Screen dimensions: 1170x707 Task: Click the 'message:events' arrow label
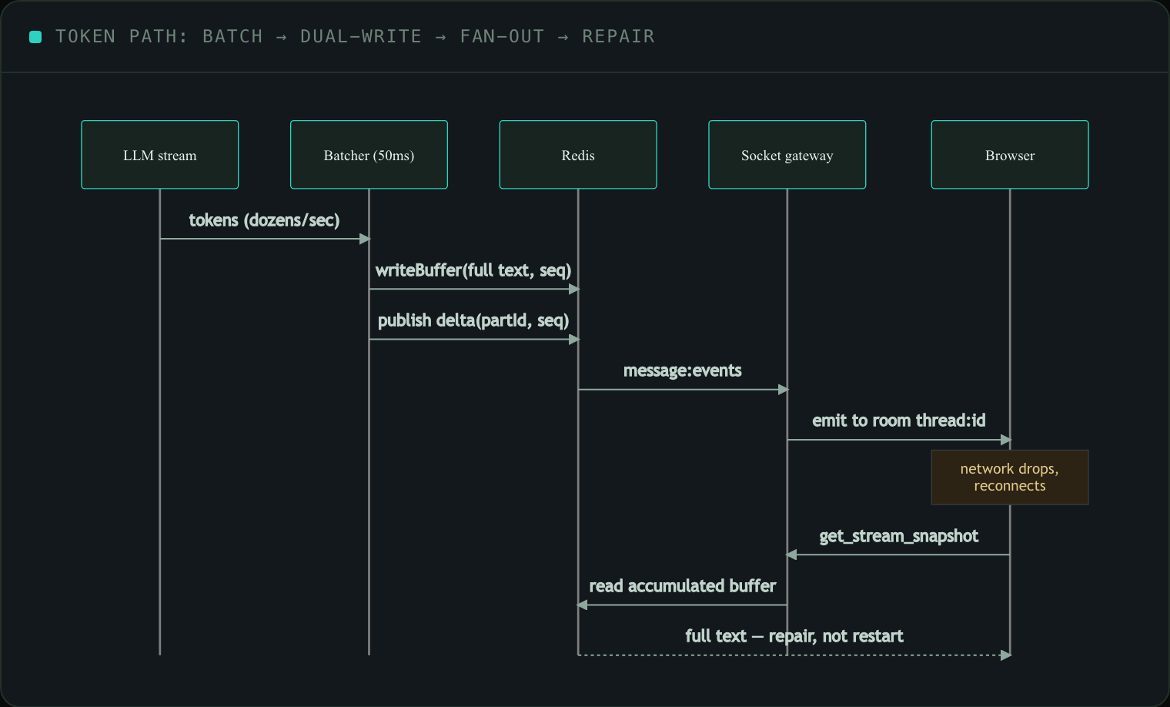[x=683, y=370]
